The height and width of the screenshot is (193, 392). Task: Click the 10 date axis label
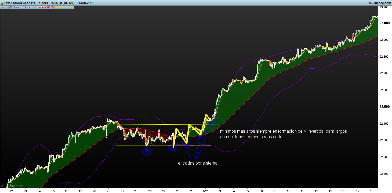pyautogui.click(x=288, y=191)
